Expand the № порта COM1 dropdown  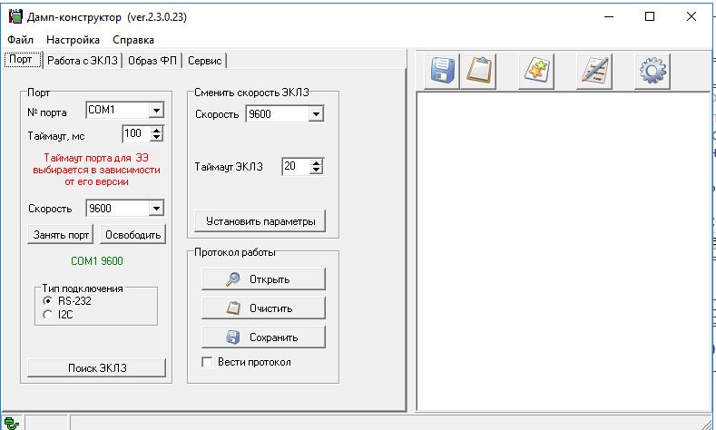pos(155,110)
